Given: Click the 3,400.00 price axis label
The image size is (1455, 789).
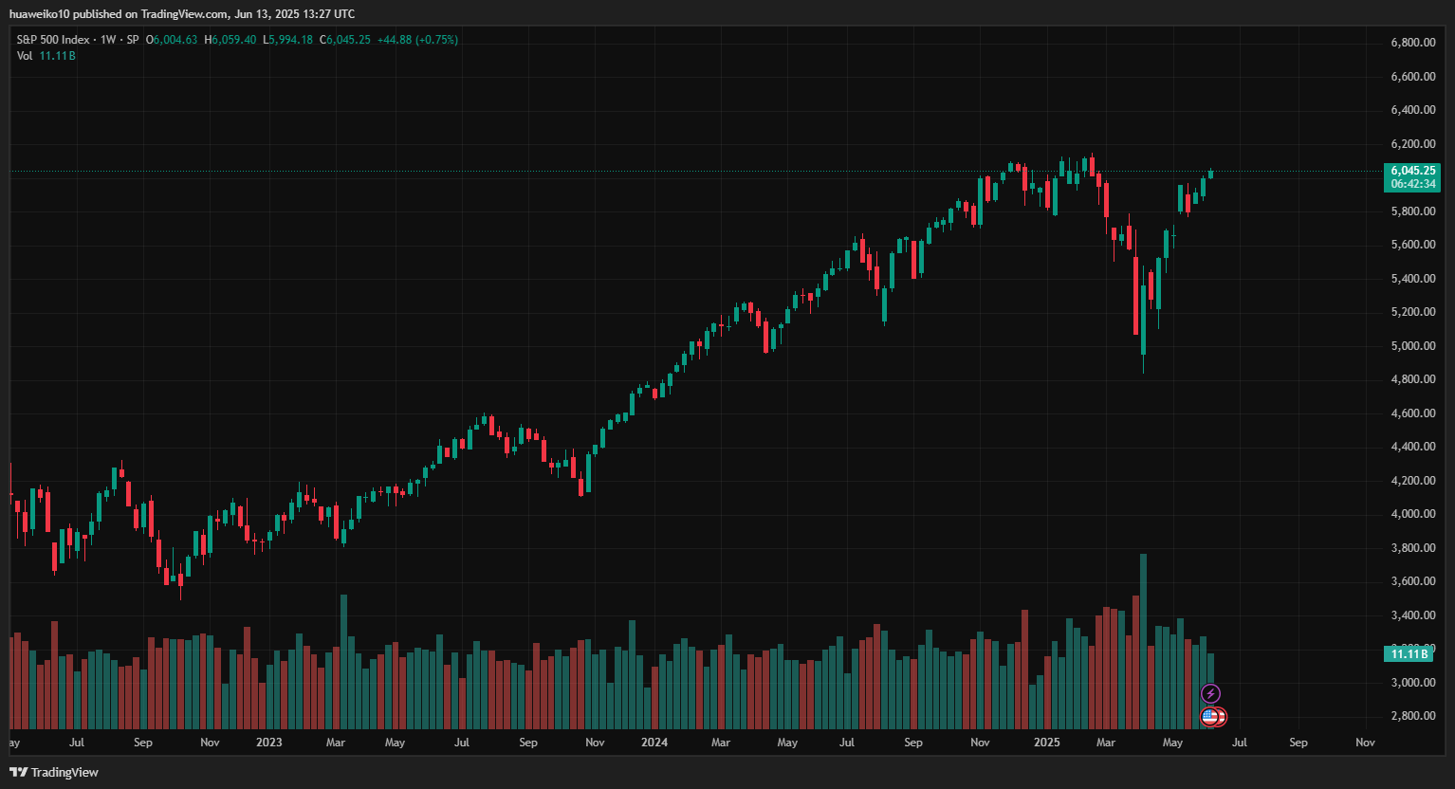Looking at the screenshot, I should click(x=1412, y=615).
